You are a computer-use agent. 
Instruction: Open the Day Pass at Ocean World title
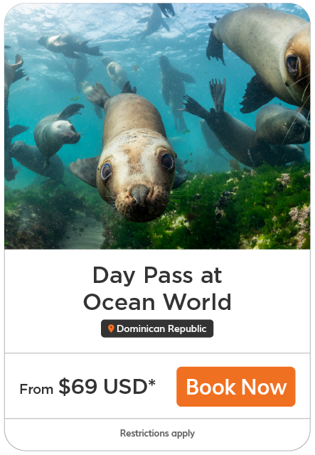click(157, 289)
